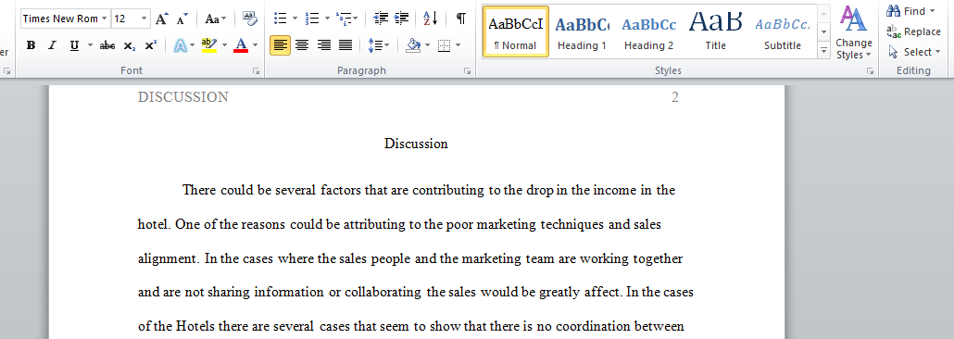Apply the Heading 1 style
954x339 pixels.
[582, 31]
